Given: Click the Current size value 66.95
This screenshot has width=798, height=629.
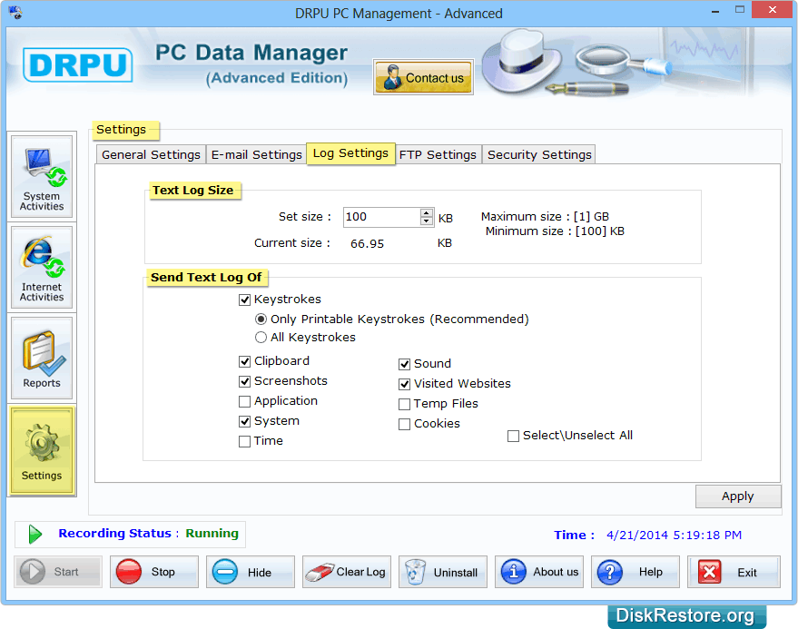Looking at the screenshot, I should point(367,244).
